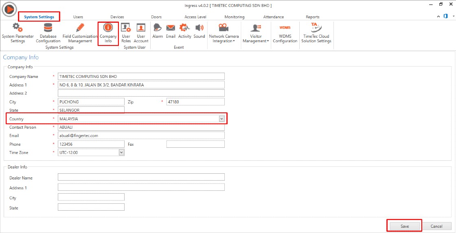Click the blue Office-style icon at top right
The image size is (456, 233).
[445, 16]
